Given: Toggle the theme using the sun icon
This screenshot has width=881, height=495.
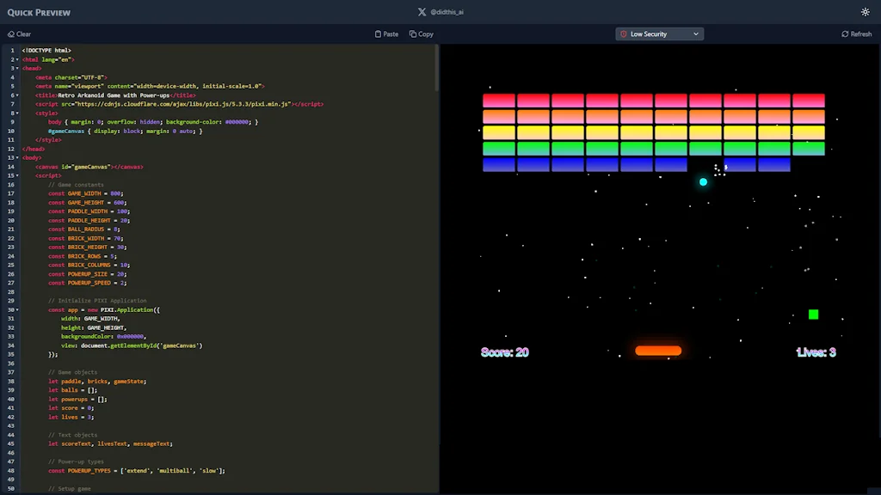Looking at the screenshot, I should point(866,12).
